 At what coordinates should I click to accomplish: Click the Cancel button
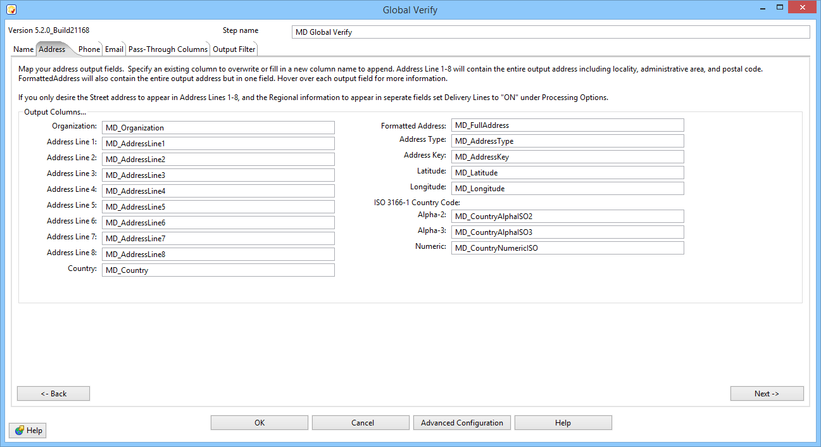(362, 423)
